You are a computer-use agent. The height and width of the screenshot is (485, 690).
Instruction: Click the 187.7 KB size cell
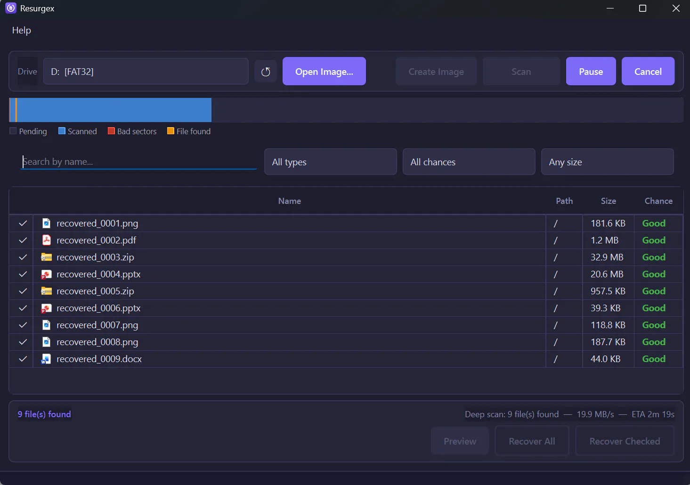click(608, 342)
